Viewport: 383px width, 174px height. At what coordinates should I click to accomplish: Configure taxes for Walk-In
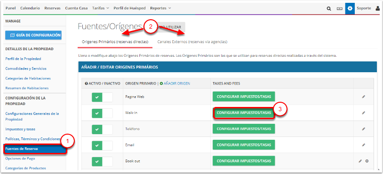pyautogui.click(x=244, y=113)
